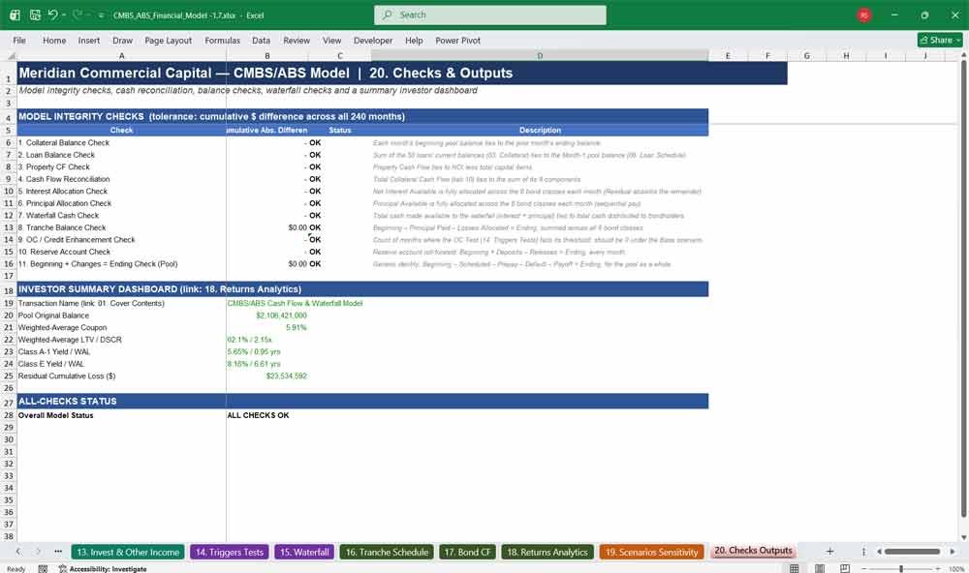Select the Pool Original Balance $2,106,421,000 cell
This screenshot has width=969, height=573.
tap(267, 316)
